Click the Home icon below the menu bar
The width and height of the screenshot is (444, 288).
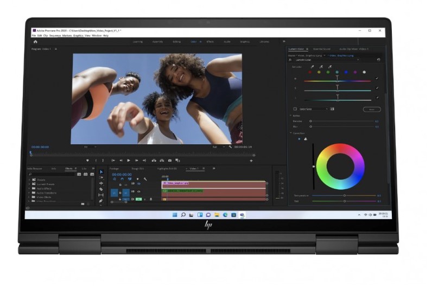(35, 42)
